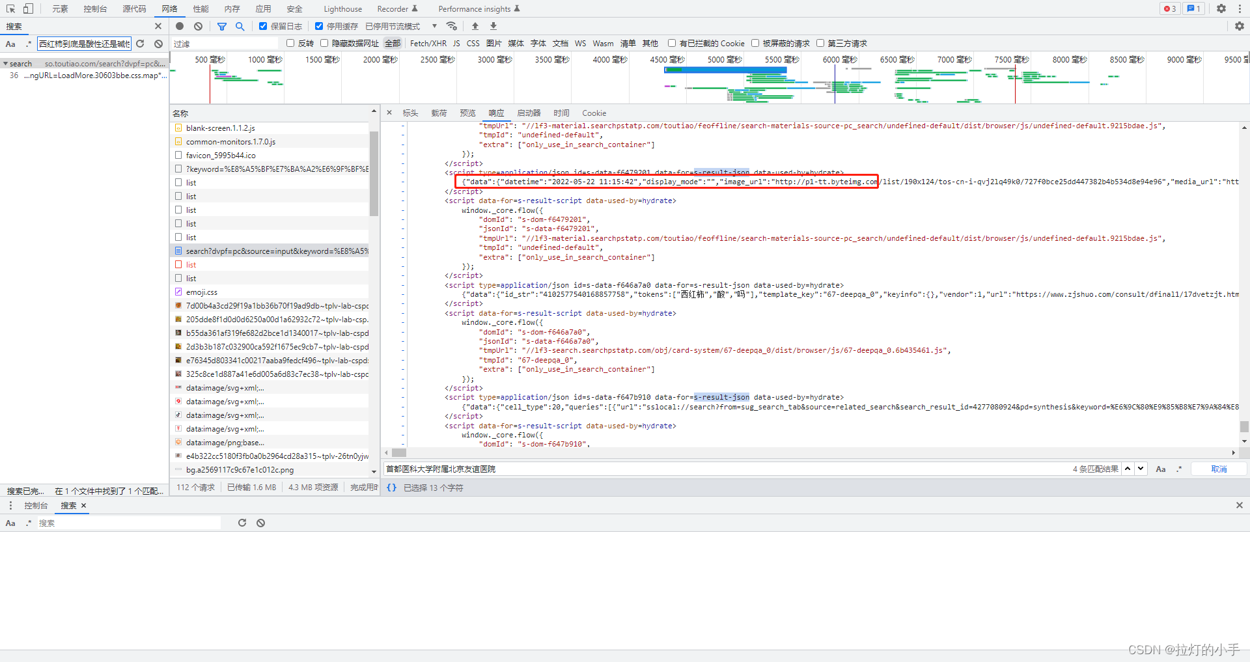The width and height of the screenshot is (1250, 662).
Task: Toggle 停用缓存 disable cache checkbox
Action: [319, 26]
